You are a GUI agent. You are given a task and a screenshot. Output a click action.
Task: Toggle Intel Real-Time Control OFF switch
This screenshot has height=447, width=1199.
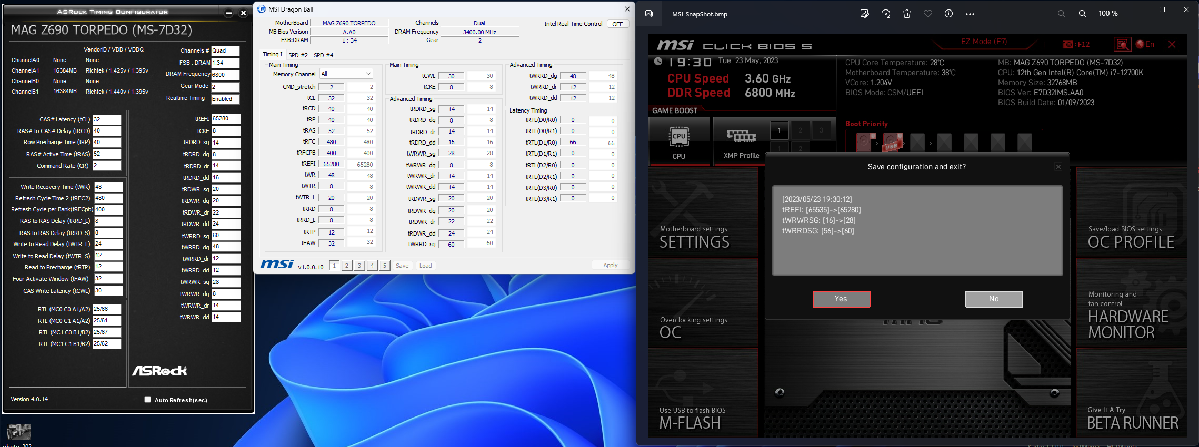[617, 24]
